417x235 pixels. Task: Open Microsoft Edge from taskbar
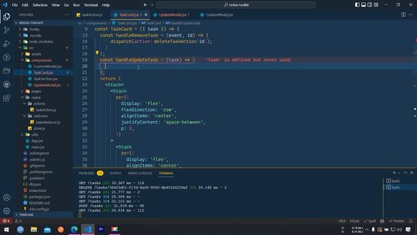coord(74,229)
